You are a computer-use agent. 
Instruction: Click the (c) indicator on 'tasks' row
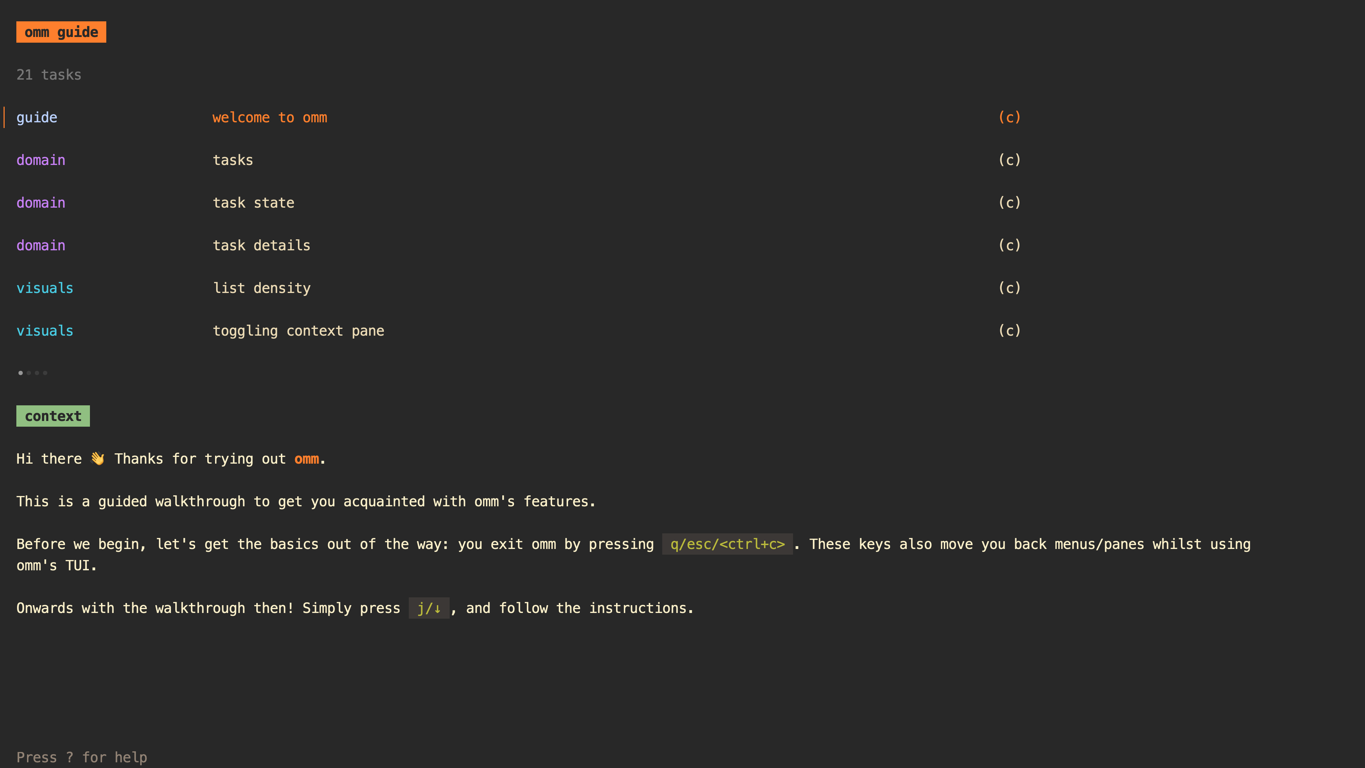1010,160
